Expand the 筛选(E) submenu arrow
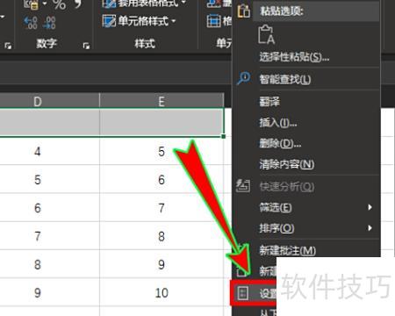Viewport: 395px width, 316px height. click(x=370, y=207)
